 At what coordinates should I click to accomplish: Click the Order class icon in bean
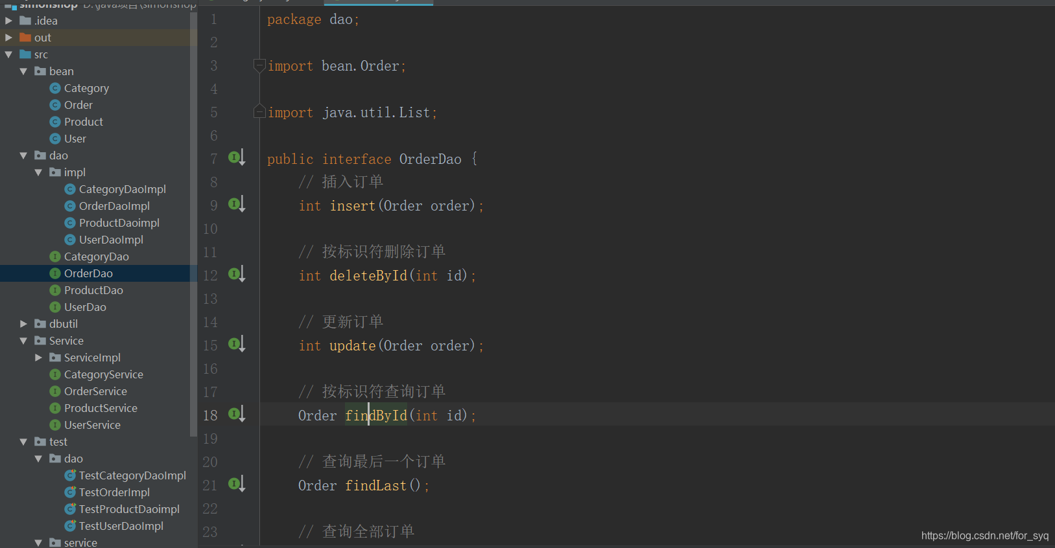pos(55,105)
